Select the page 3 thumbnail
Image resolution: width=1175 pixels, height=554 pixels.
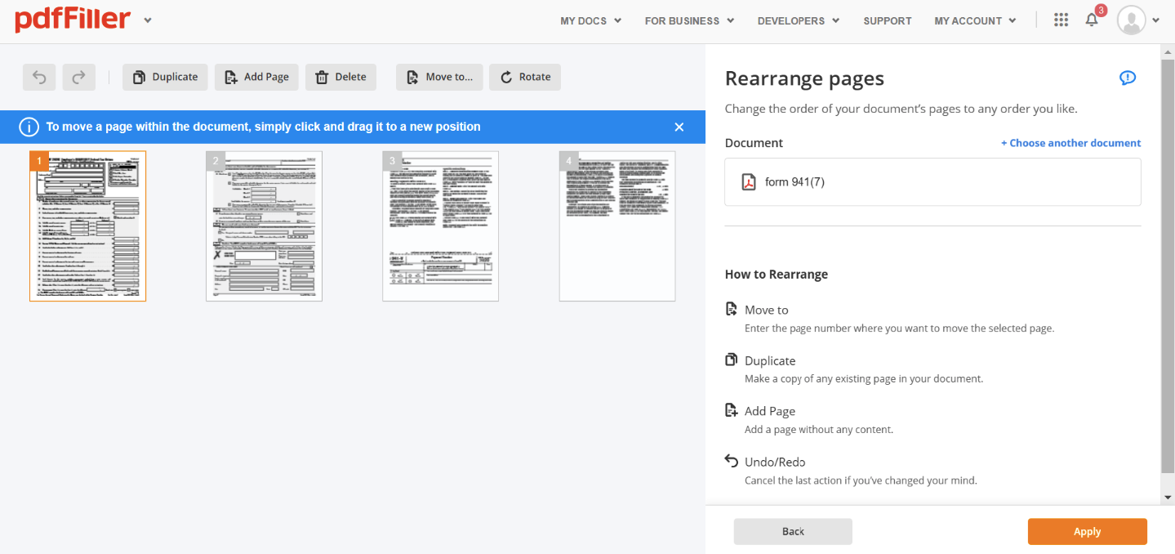point(440,226)
